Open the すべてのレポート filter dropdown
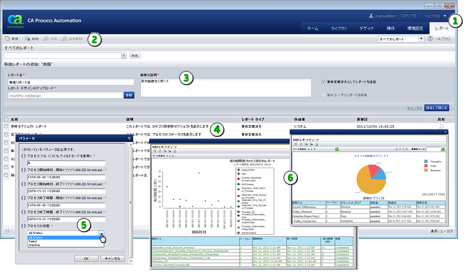 421,39
